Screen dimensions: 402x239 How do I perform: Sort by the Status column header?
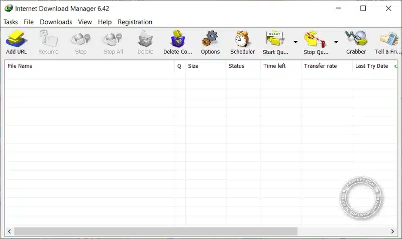(x=243, y=66)
